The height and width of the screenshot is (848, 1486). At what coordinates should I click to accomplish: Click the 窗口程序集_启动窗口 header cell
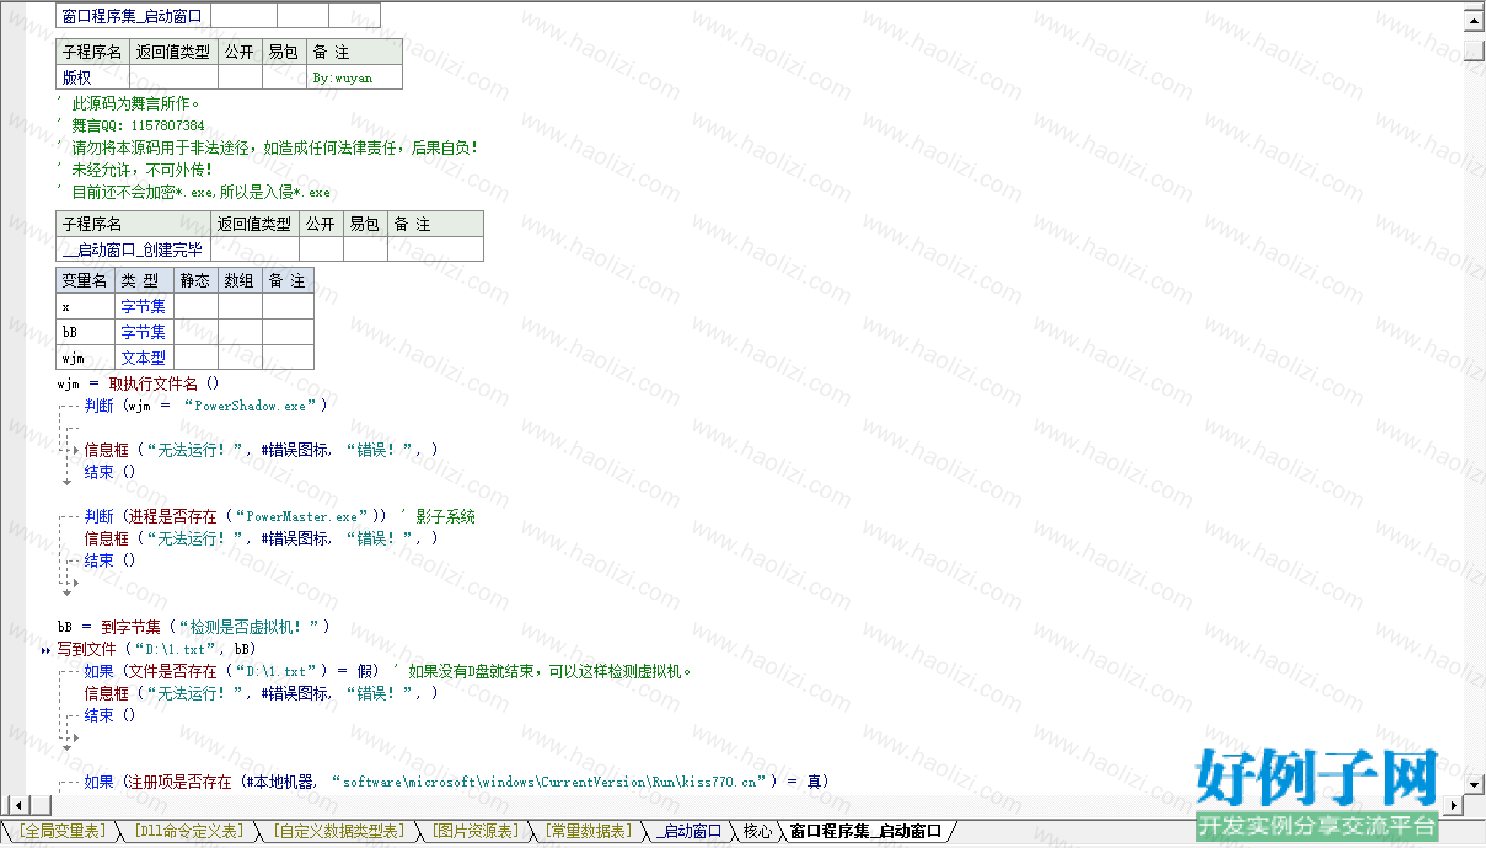pos(133,16)
